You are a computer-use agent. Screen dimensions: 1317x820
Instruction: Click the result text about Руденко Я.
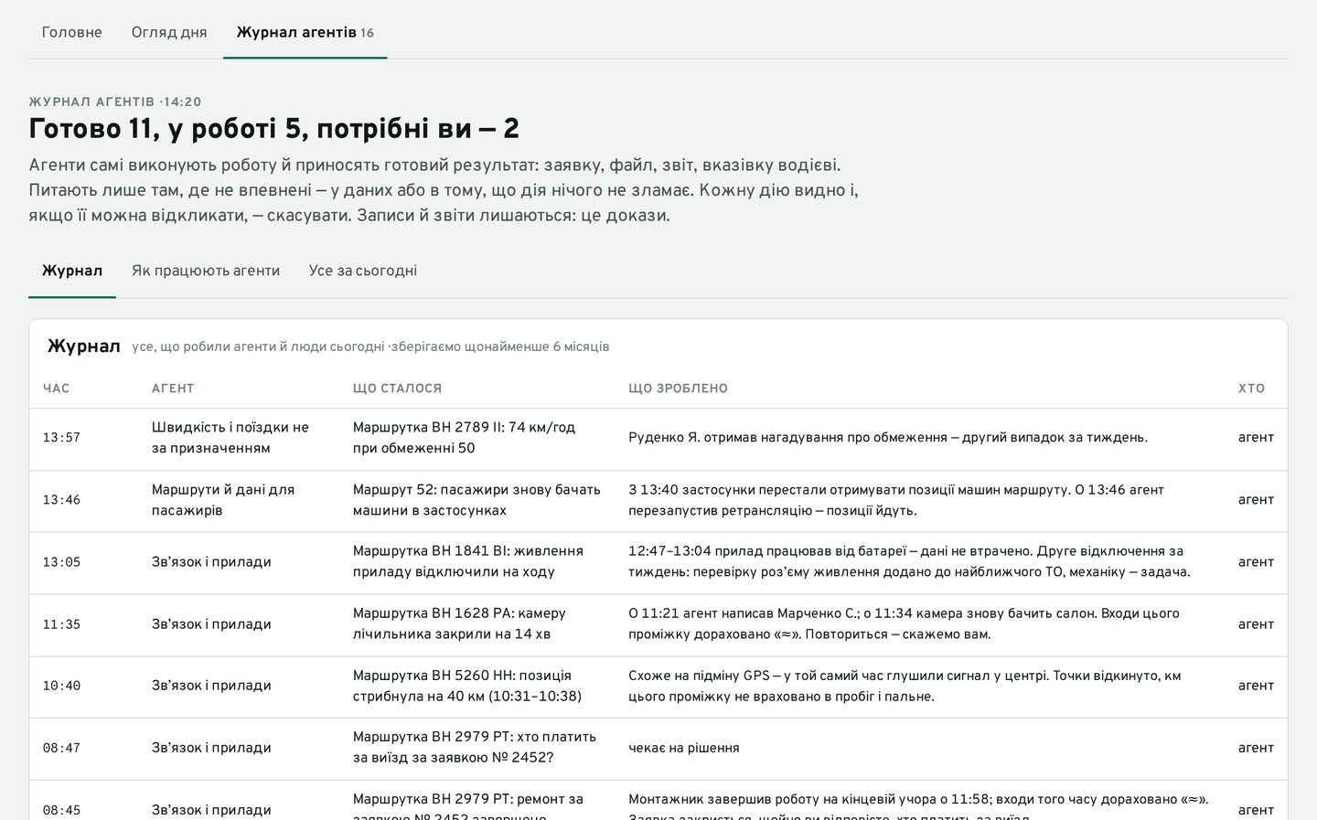pos(888,438)
